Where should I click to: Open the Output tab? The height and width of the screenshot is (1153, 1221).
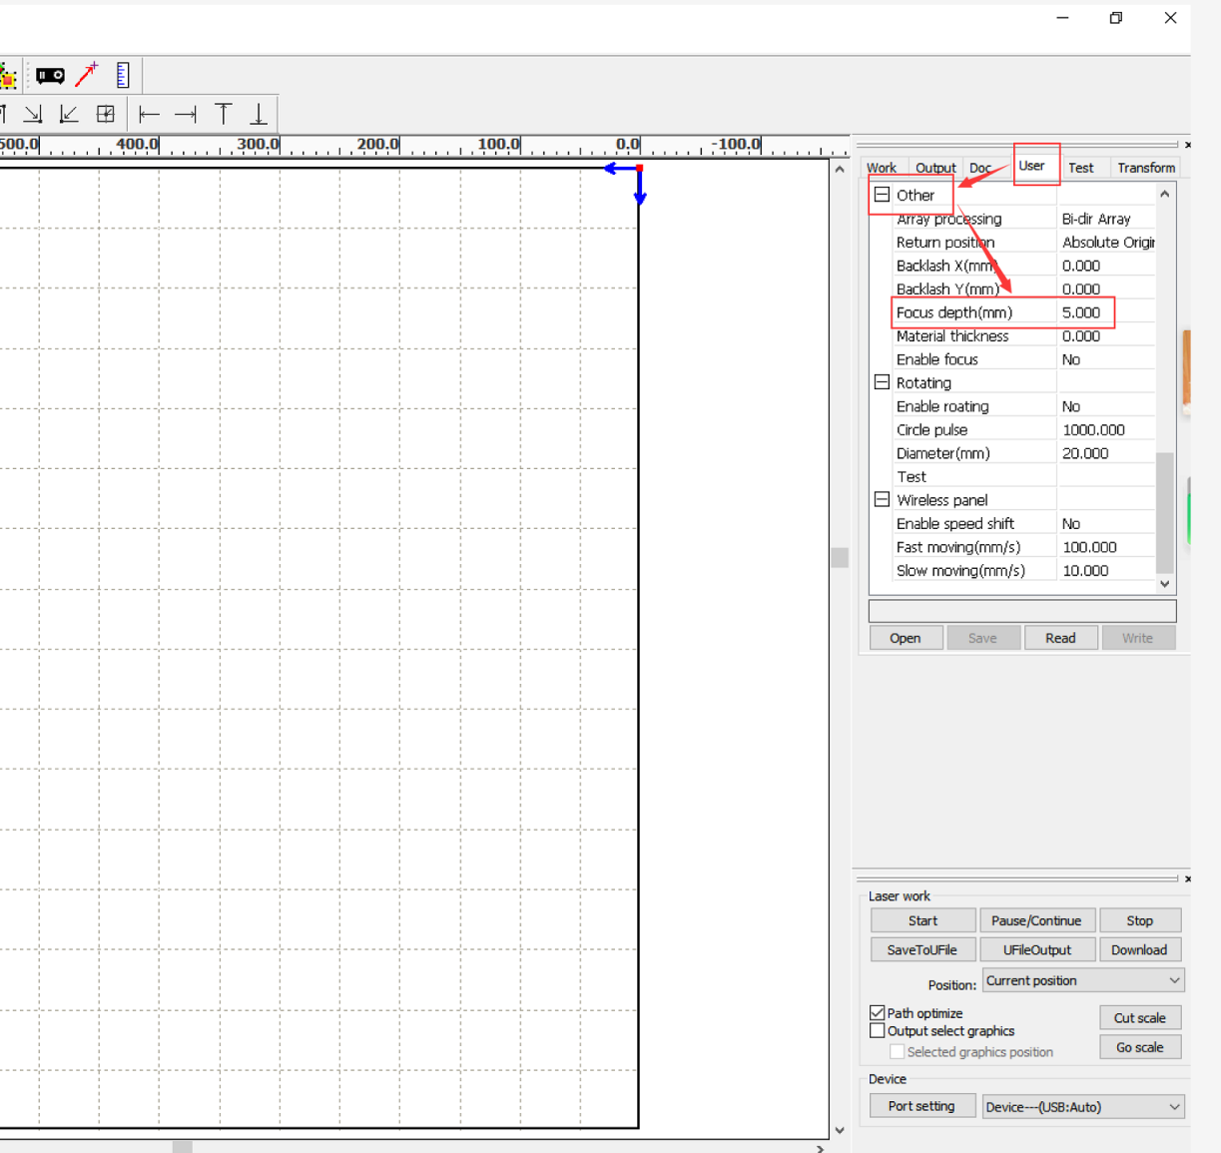point(934,168)
